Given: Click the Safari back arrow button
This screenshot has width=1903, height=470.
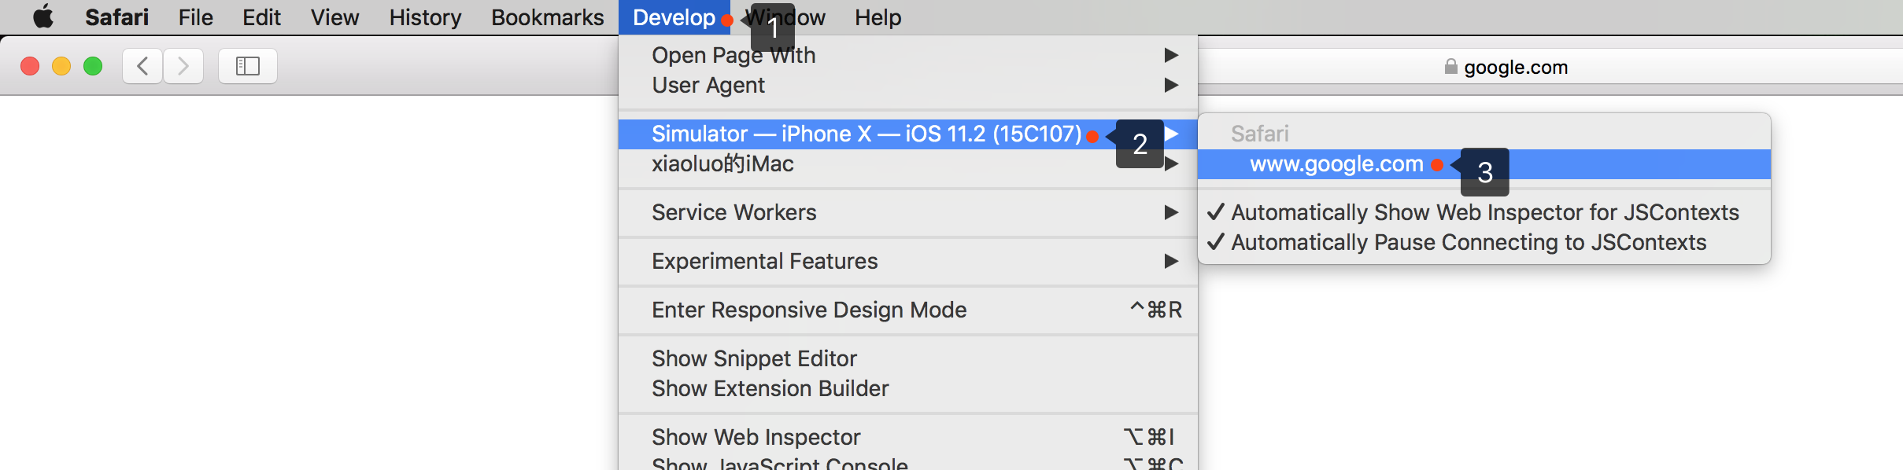Looking at the screenshot, I should tap(142, 66).
